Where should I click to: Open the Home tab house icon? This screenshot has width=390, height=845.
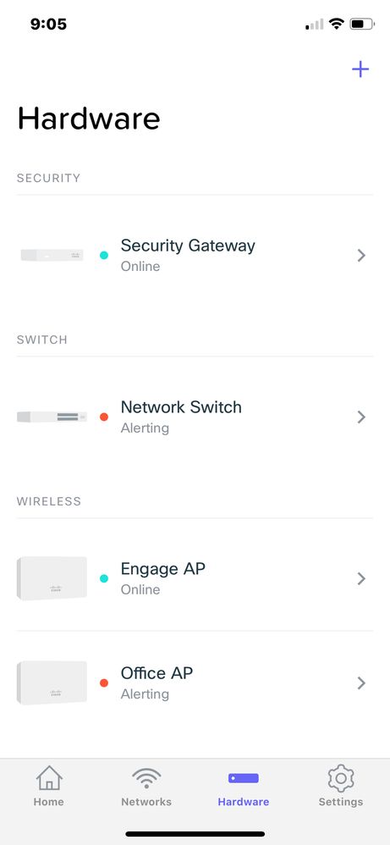(49, 778)
